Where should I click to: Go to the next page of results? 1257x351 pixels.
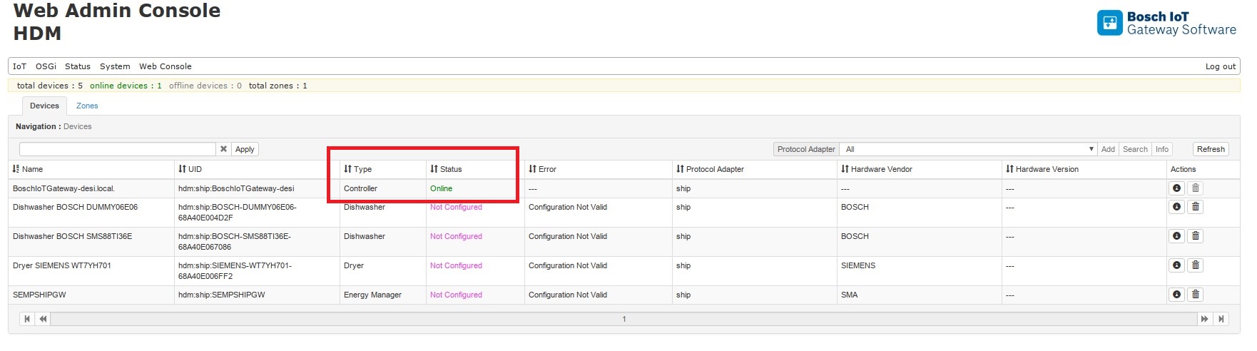(x=1204, y=319)
